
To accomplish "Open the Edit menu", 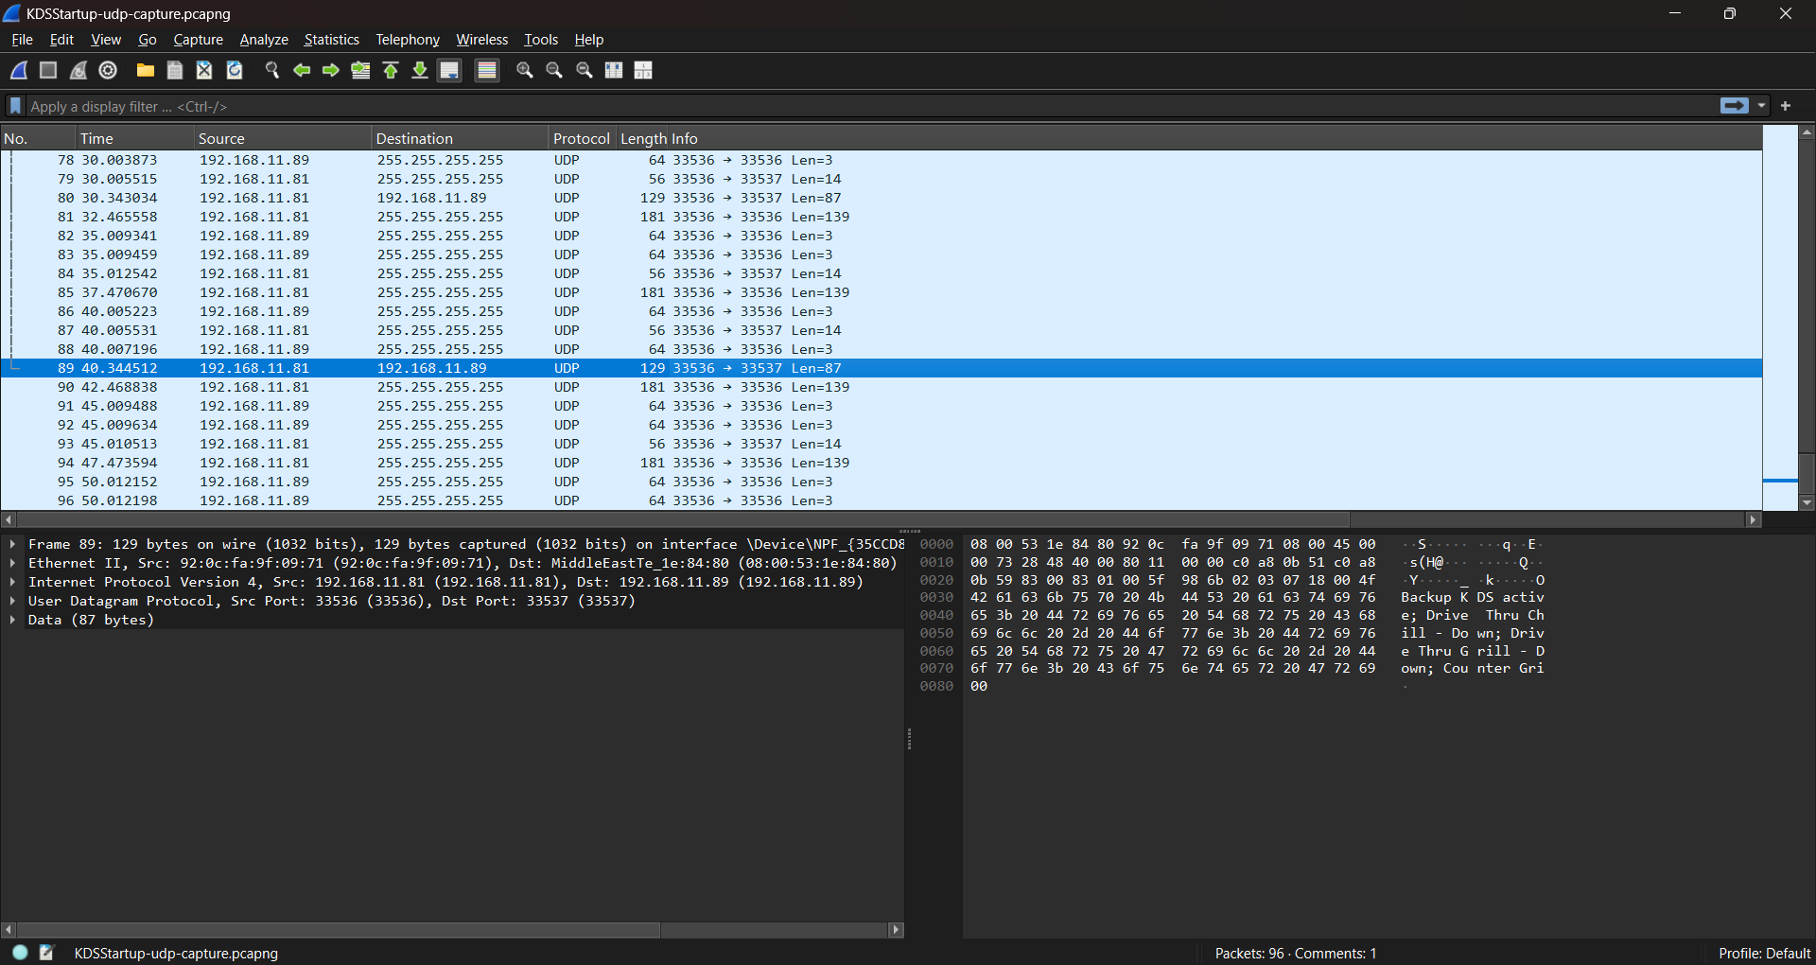I will point(61,40).
